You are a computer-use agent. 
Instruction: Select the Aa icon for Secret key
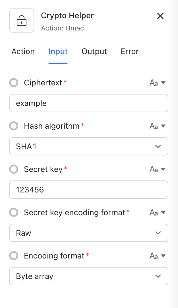coord(154,169)
